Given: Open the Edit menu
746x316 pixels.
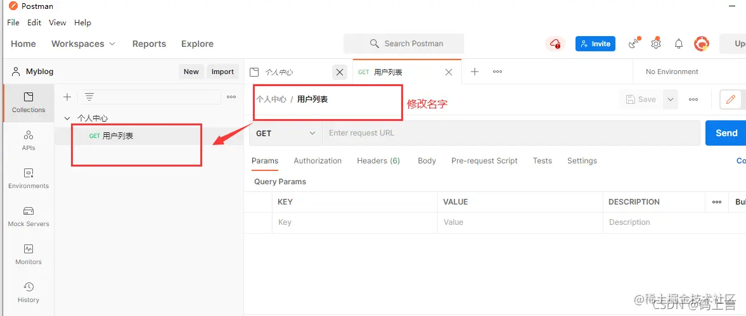Looking at the screenshot, I should tap(34, 22).
